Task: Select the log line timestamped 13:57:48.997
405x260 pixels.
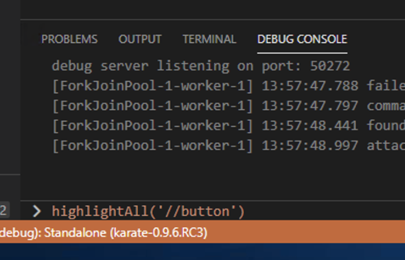Action: [229, 146]
